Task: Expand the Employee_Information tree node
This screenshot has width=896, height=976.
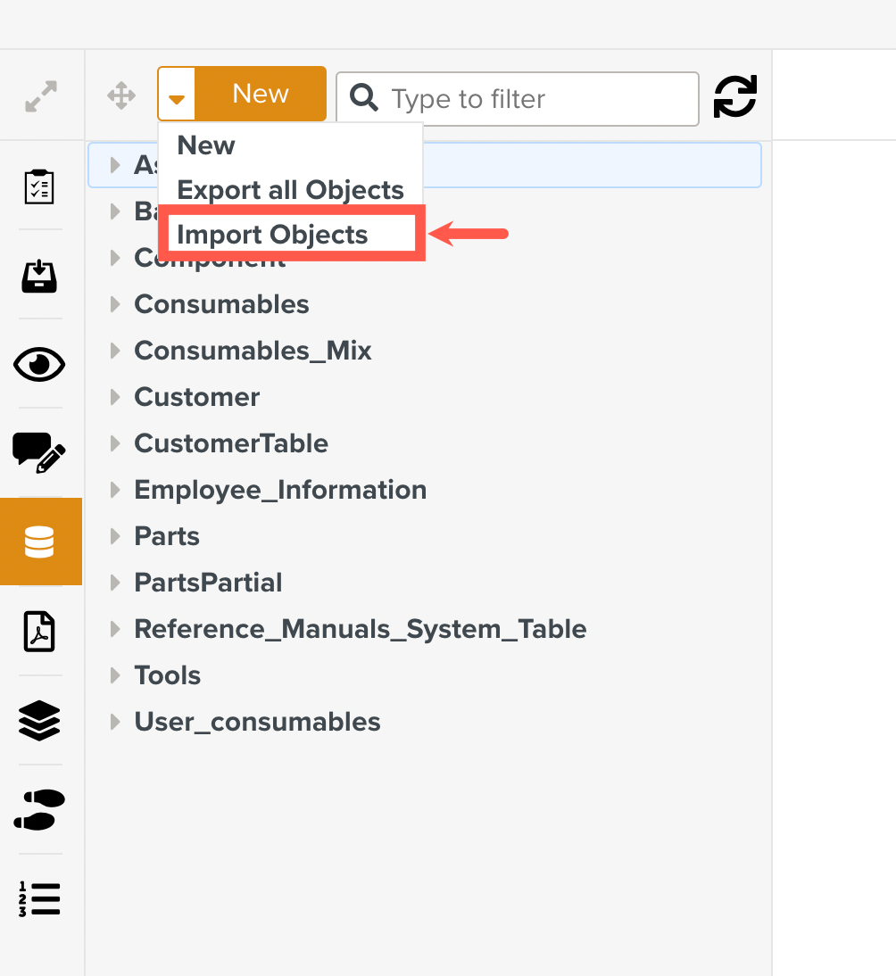Action: pyautogui.click(x=115, y=490)
